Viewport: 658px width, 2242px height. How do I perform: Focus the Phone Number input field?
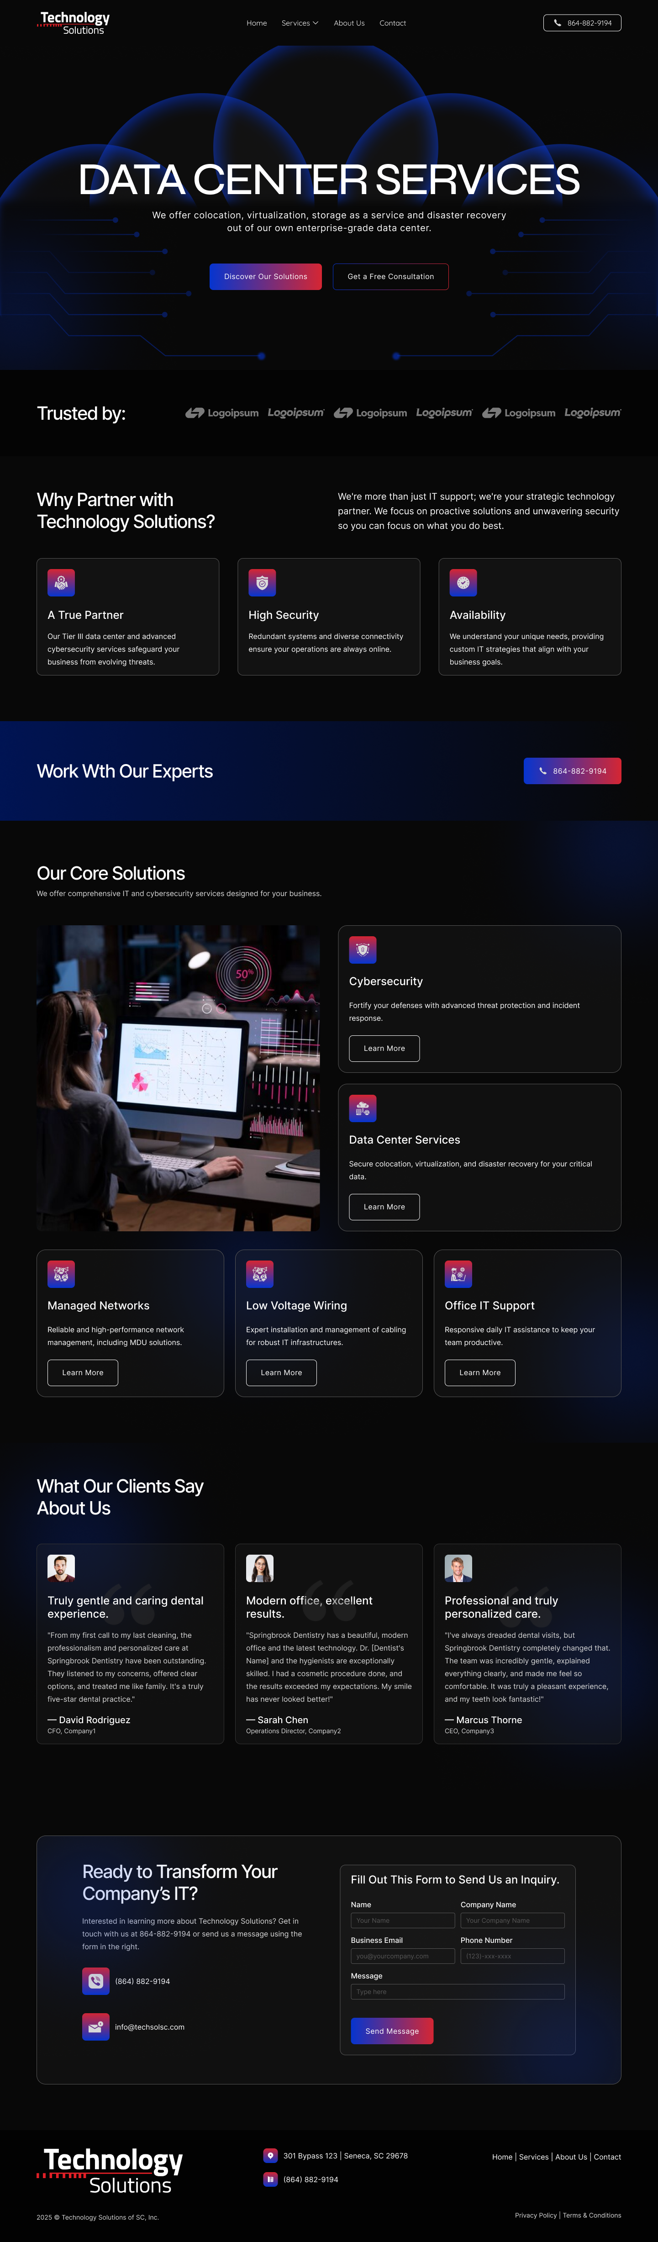[513, 1956]
